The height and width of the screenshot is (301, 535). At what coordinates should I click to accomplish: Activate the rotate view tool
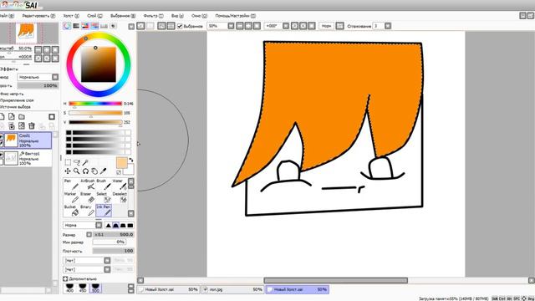(x=85, y=171)
